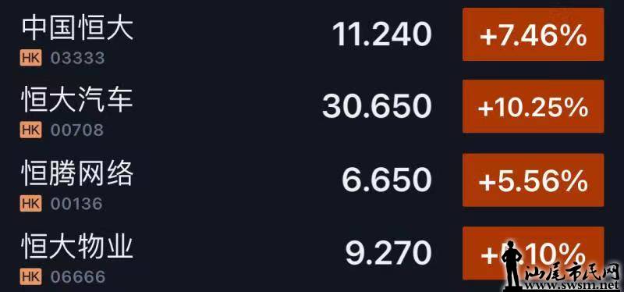Toggle the +7.46% change badge
The image size is (624, 292).
pyautogui.click(x=534, y=34)
